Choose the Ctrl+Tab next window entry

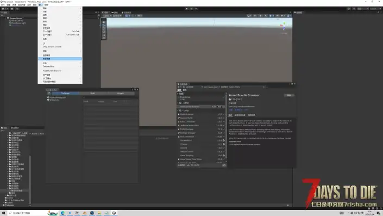(60, 32)
